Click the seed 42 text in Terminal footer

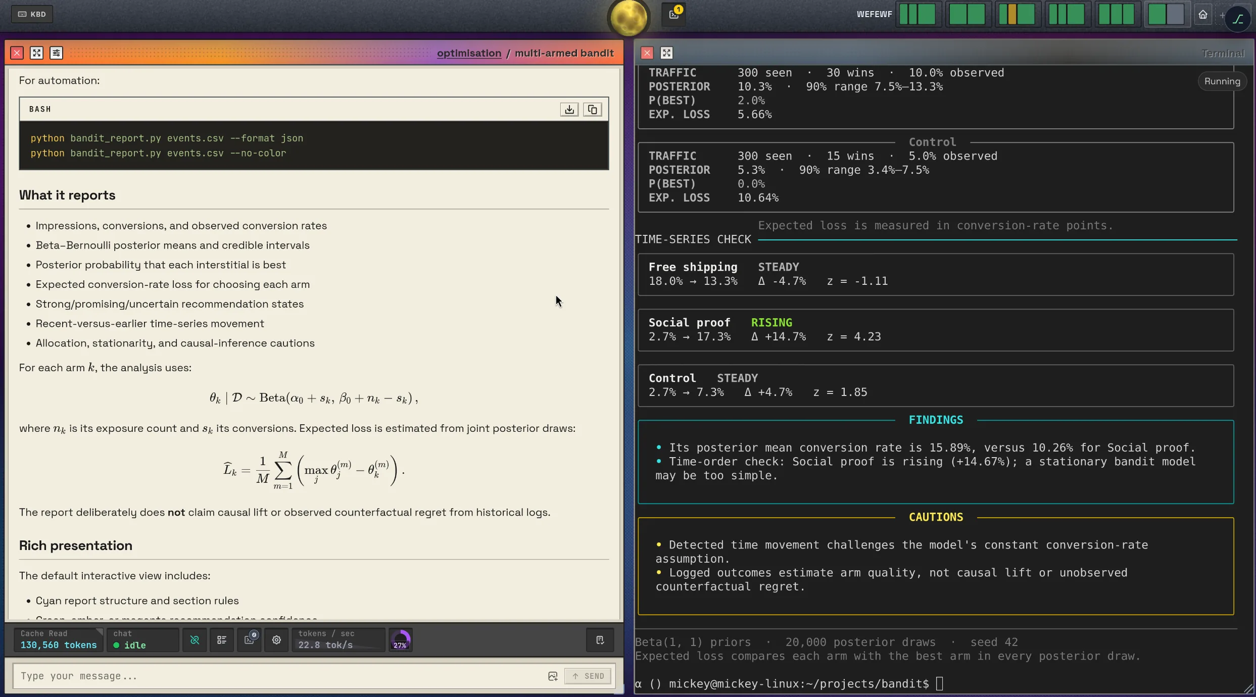coord(994,642)
